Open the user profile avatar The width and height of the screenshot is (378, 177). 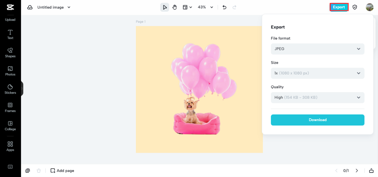370,7
